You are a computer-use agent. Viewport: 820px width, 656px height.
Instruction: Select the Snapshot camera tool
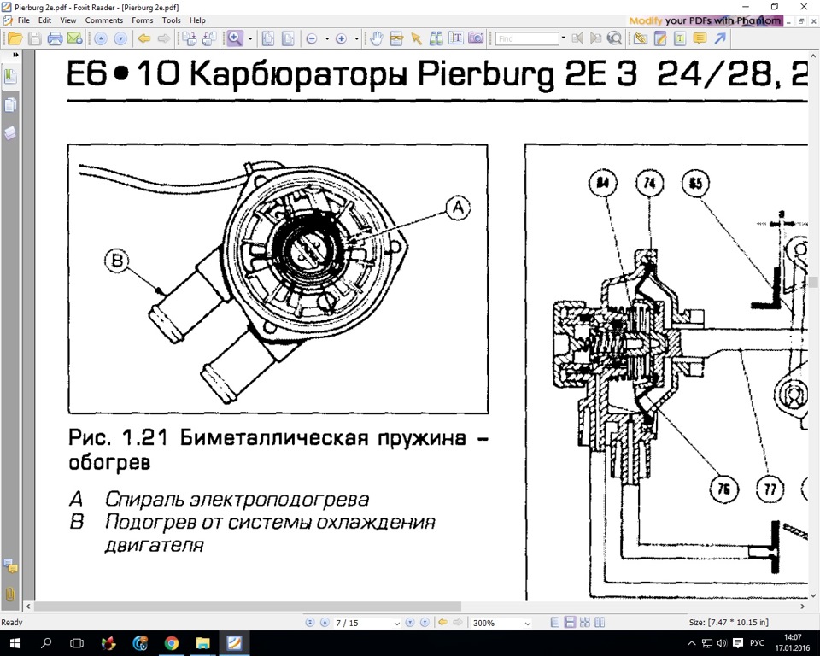pos(476,38)
